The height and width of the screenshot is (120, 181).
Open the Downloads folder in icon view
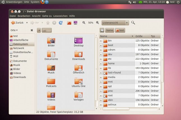click(79, 56)
